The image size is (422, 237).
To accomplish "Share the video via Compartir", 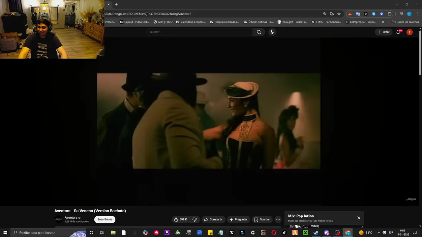I will point(213,220).
